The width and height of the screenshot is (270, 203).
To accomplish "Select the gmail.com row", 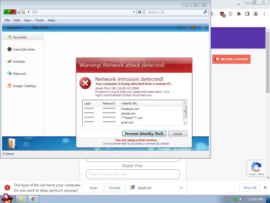I will click(x=133, y=122).
